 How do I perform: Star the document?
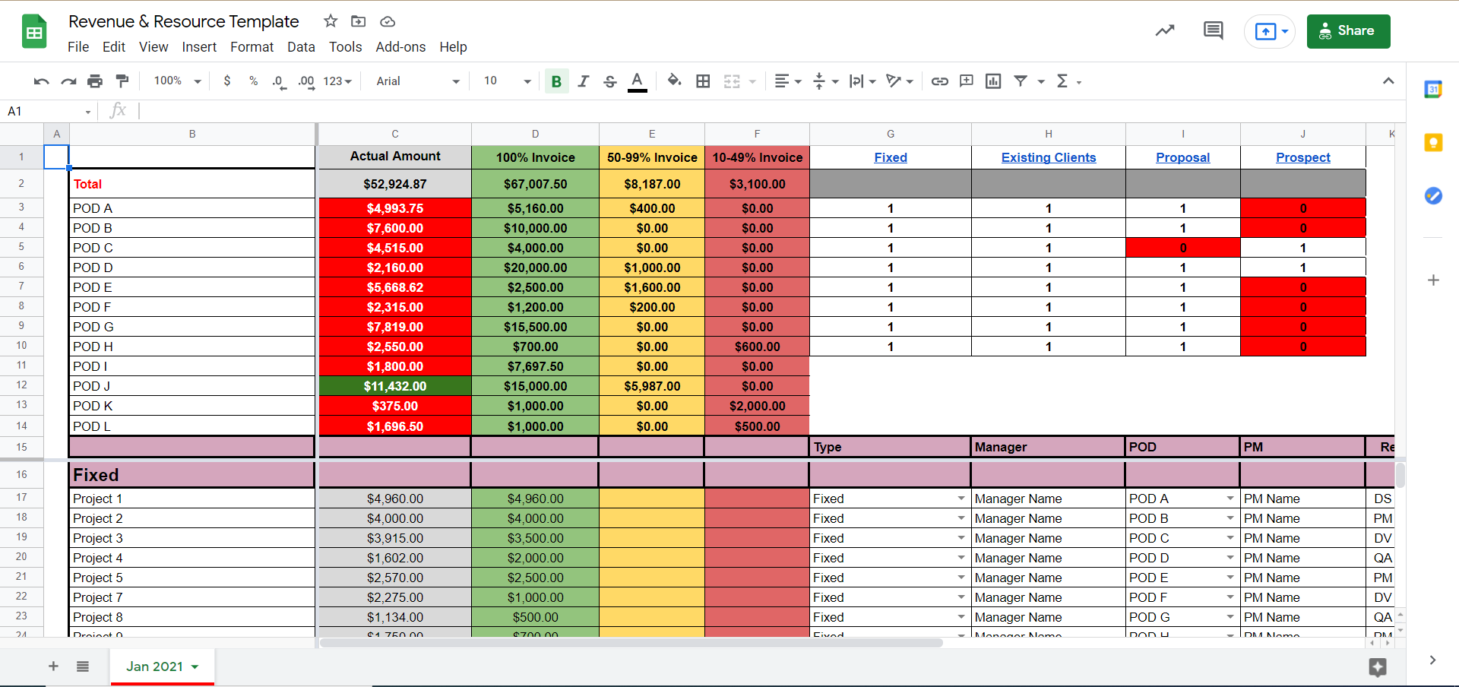click(331, 21)
